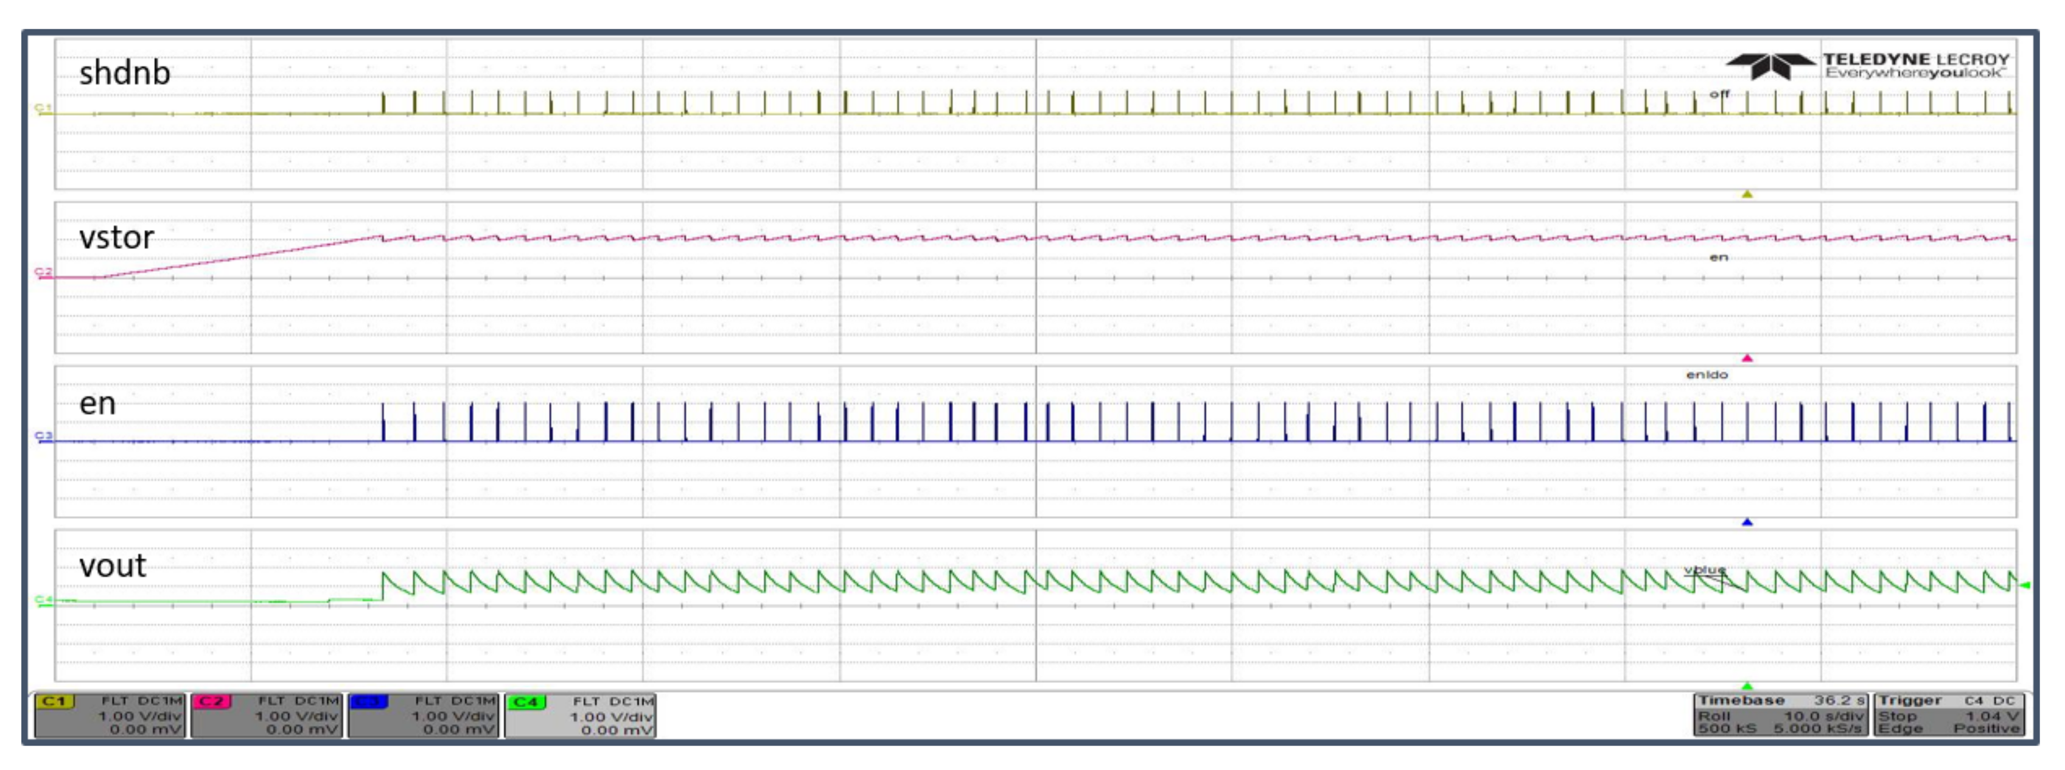
Task: Click the 'enldo' annotation label
Action: (1707, 374)
